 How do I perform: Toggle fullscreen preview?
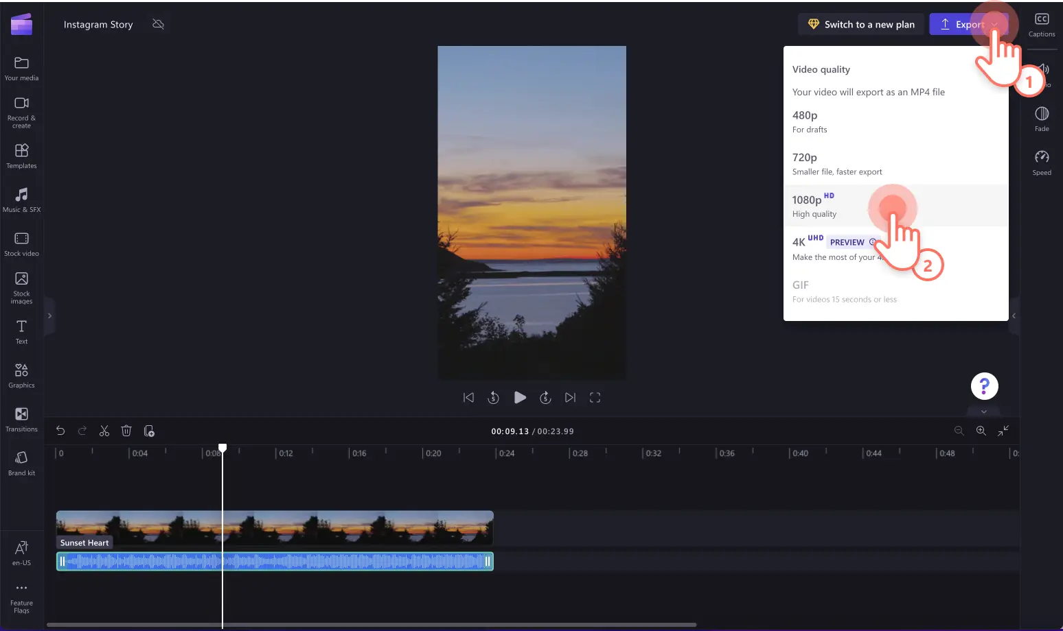[595, 398]
